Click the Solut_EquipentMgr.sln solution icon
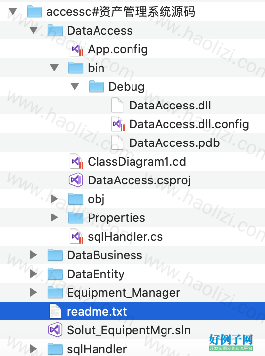 tap(55, 330)
